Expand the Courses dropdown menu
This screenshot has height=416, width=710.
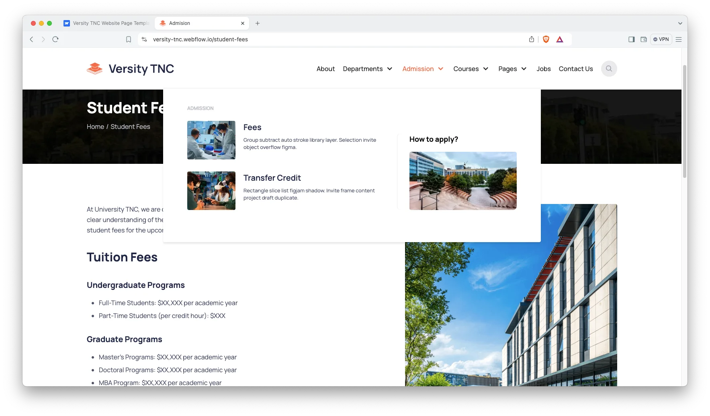click(x=471, y=69)
